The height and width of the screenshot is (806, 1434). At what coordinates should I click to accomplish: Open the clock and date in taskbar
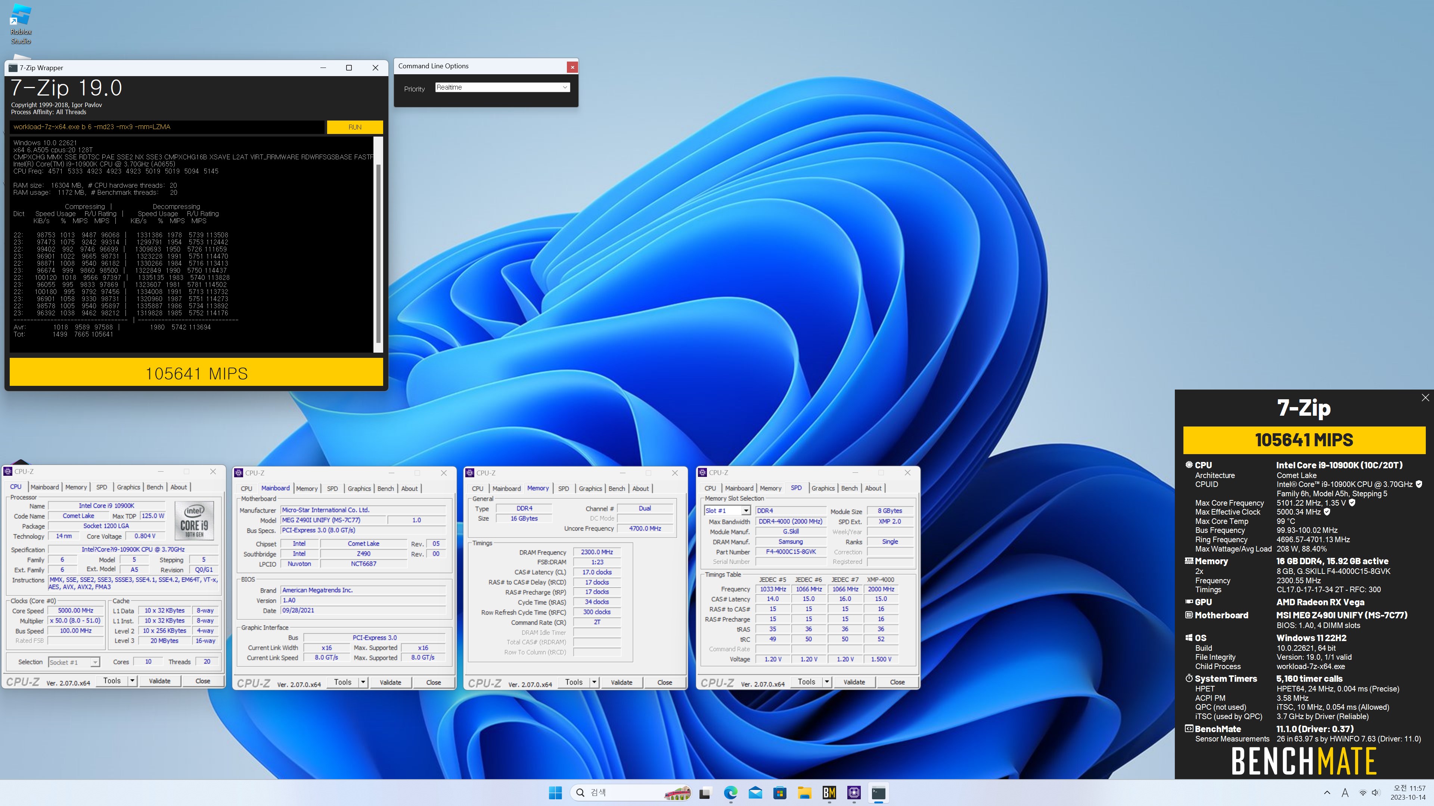(x=1408, y=793)
